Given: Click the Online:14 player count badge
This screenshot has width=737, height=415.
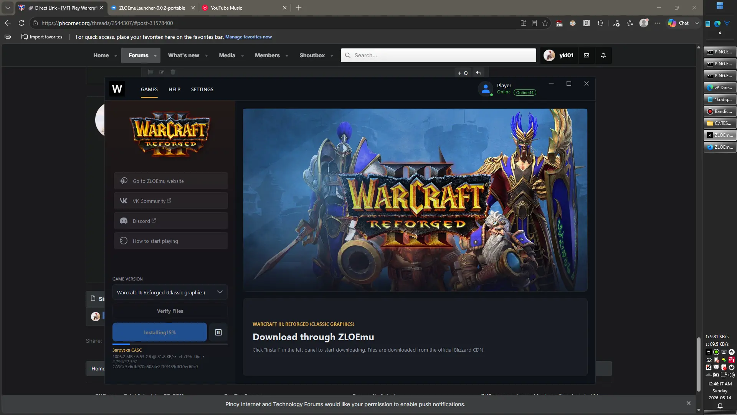Looking at the screenshot, I should point(525,93).
